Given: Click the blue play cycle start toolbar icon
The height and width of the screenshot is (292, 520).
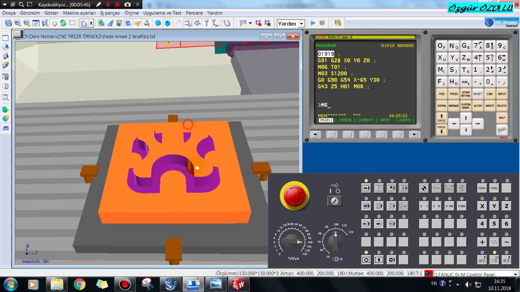Looking at the screenshot, I should click(313, 23).
